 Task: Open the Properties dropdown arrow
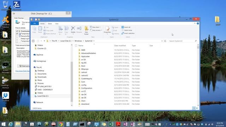(x=107, y=34)
